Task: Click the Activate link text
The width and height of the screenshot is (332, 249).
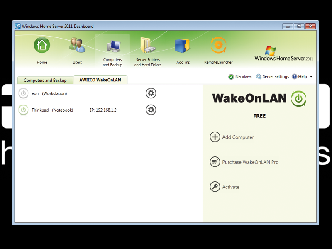Action: (231, 187)
